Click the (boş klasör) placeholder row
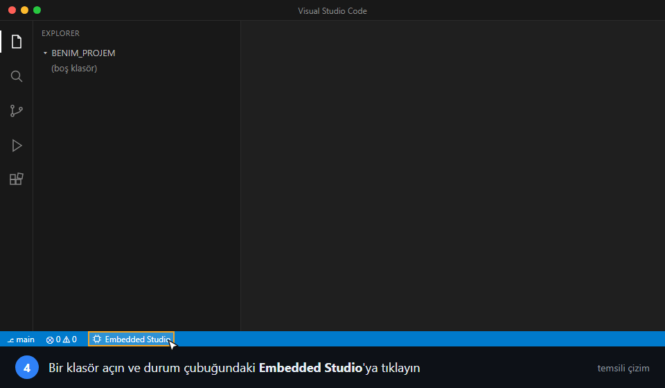 click(x=74, y=69)
